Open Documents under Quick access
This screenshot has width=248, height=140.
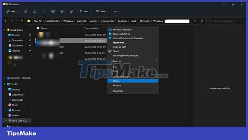coord(18,46)
